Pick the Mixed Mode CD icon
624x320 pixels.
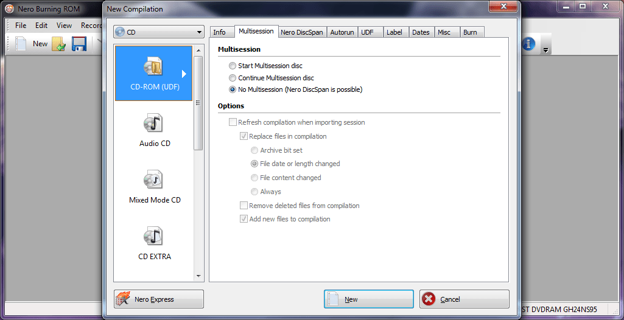(153, 179)
